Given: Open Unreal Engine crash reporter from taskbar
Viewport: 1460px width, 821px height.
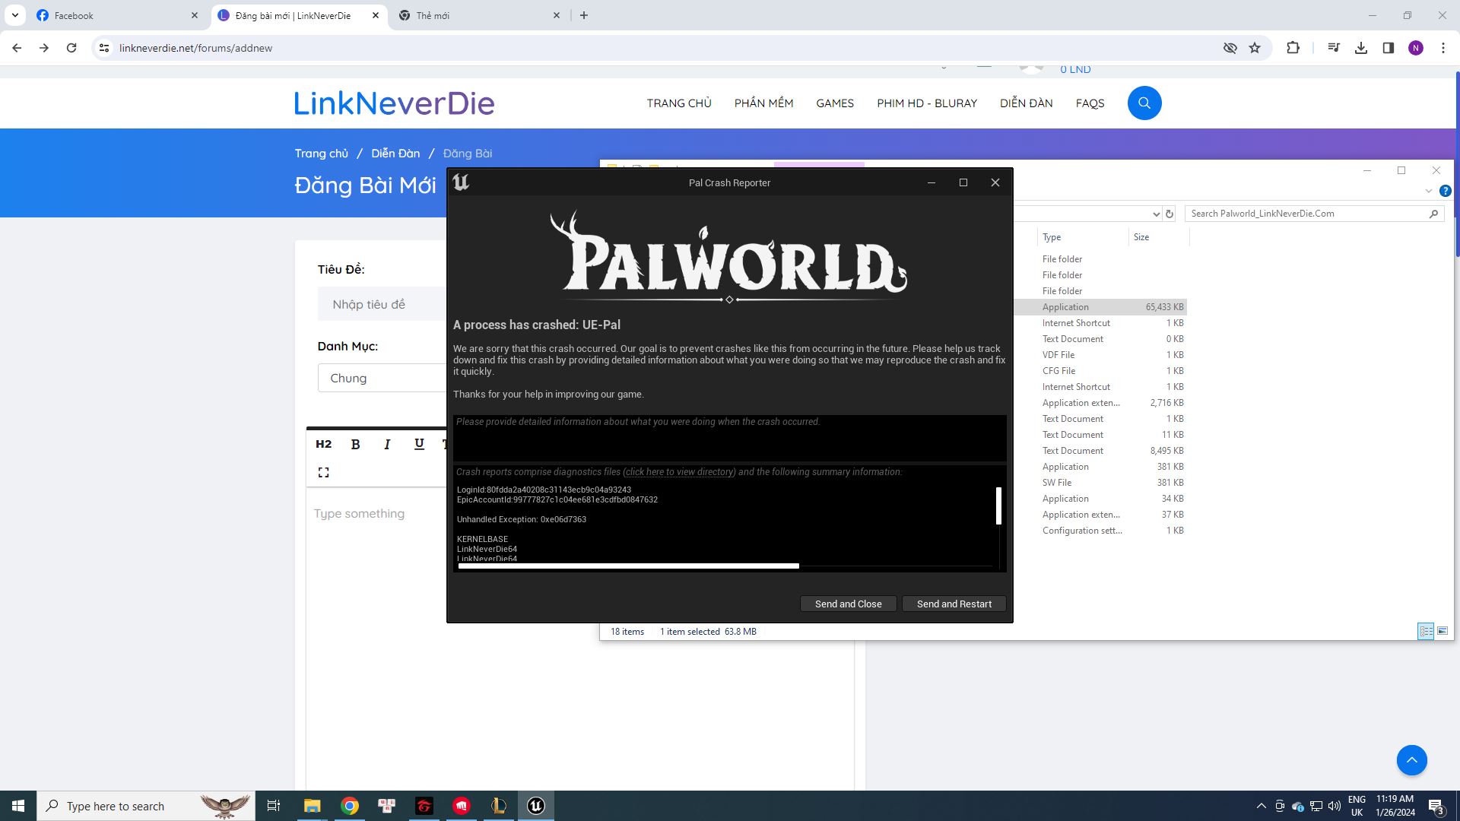Looking at the screenshot, I should (x=535, y=806).
